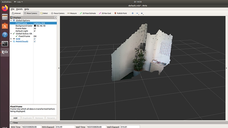Click the blue plus add-tool icon

(x=133, y=13)
